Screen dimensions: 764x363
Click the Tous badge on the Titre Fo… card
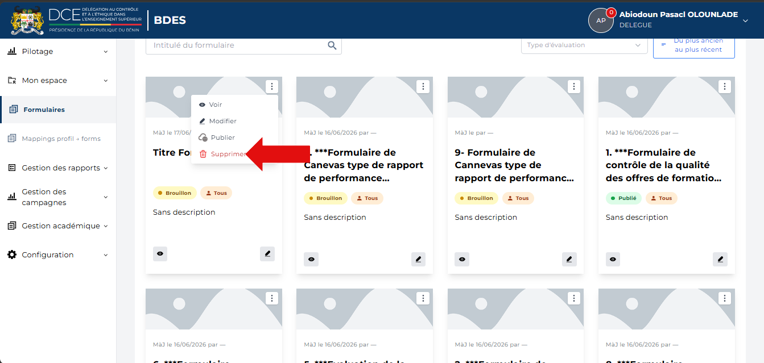tap(216, 193)
